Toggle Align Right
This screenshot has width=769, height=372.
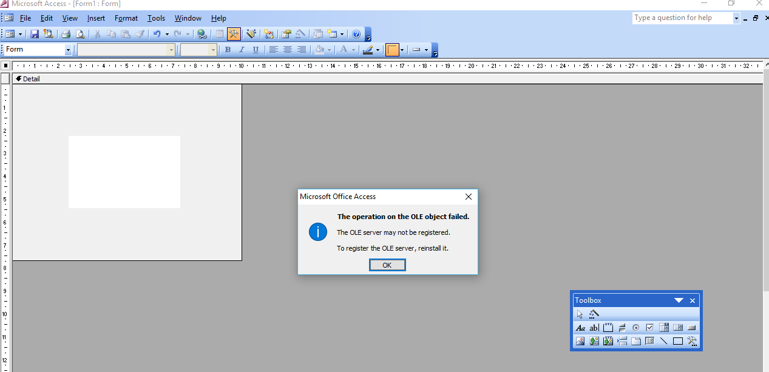[302, 50]
